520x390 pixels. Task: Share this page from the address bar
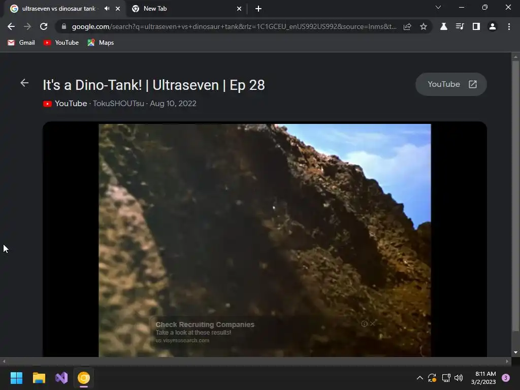[407, 26]
